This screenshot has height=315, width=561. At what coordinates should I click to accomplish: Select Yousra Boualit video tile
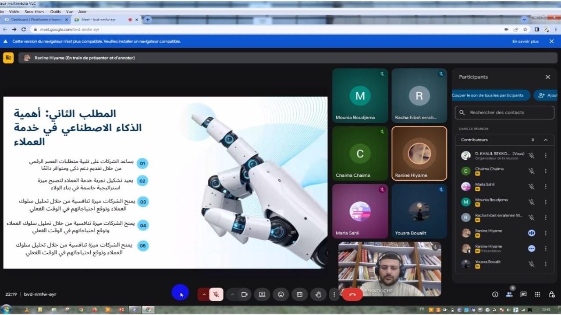coord(419,211)
